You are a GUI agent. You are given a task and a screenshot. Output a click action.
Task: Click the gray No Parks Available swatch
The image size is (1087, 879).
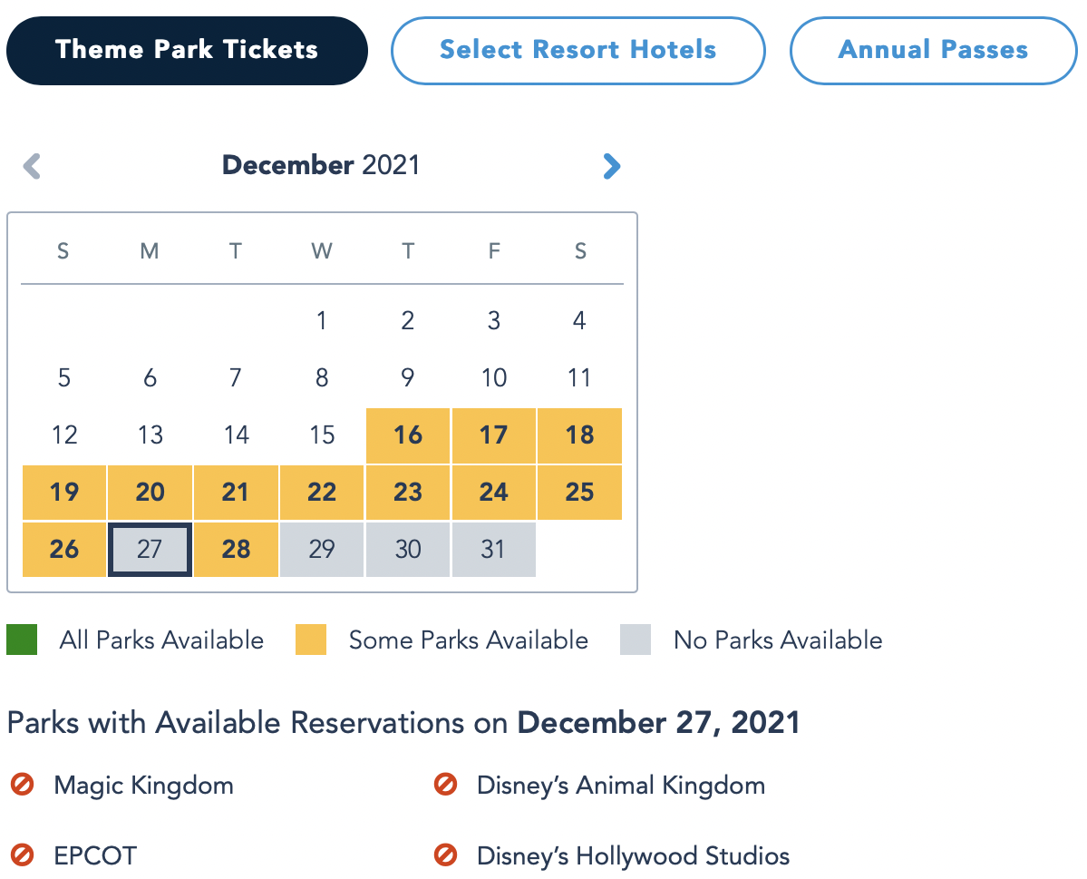click(636, 640)
